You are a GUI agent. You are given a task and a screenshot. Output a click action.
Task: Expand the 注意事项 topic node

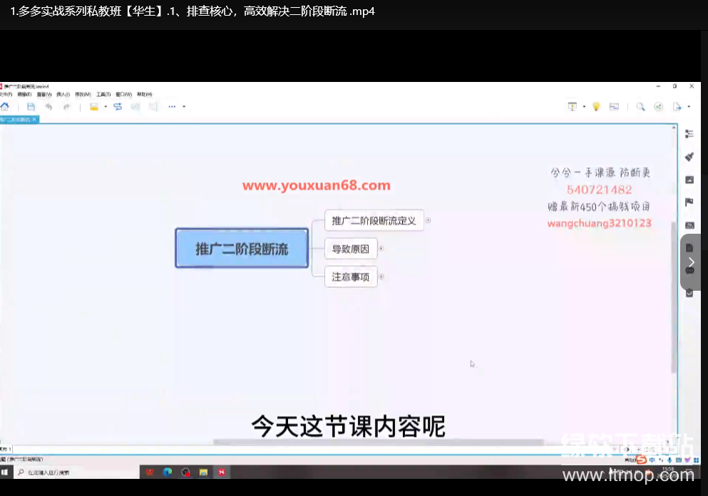pyautogui.click(x=380, y=277)
